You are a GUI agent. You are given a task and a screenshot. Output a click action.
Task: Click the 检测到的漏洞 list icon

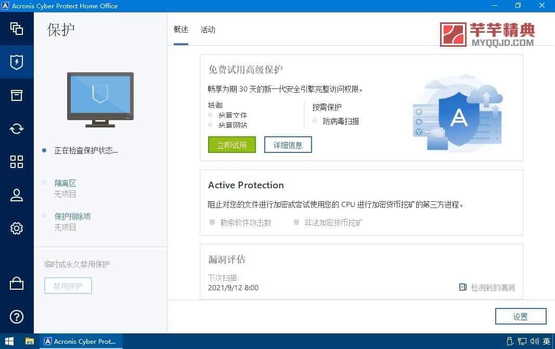click(462, 287)
